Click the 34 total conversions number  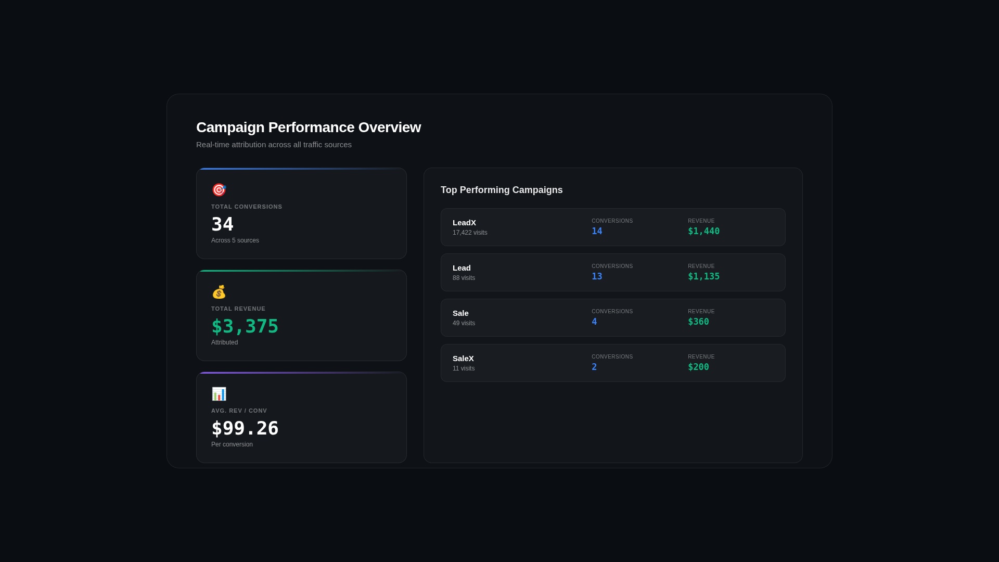[x=222, y=224]
